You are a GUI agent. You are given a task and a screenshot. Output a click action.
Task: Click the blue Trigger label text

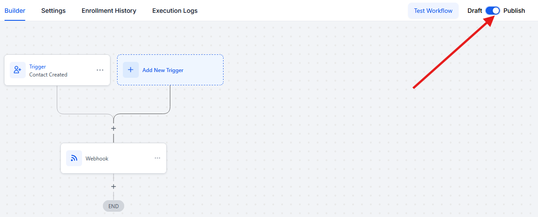tap(38, 67)
